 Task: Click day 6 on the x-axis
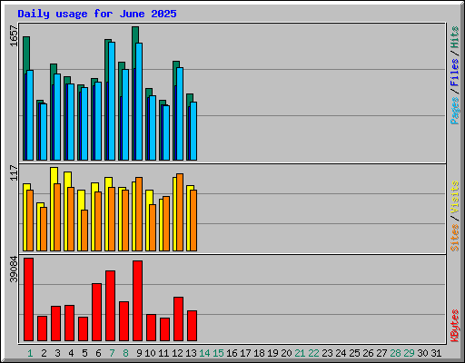tap(98, 353)
